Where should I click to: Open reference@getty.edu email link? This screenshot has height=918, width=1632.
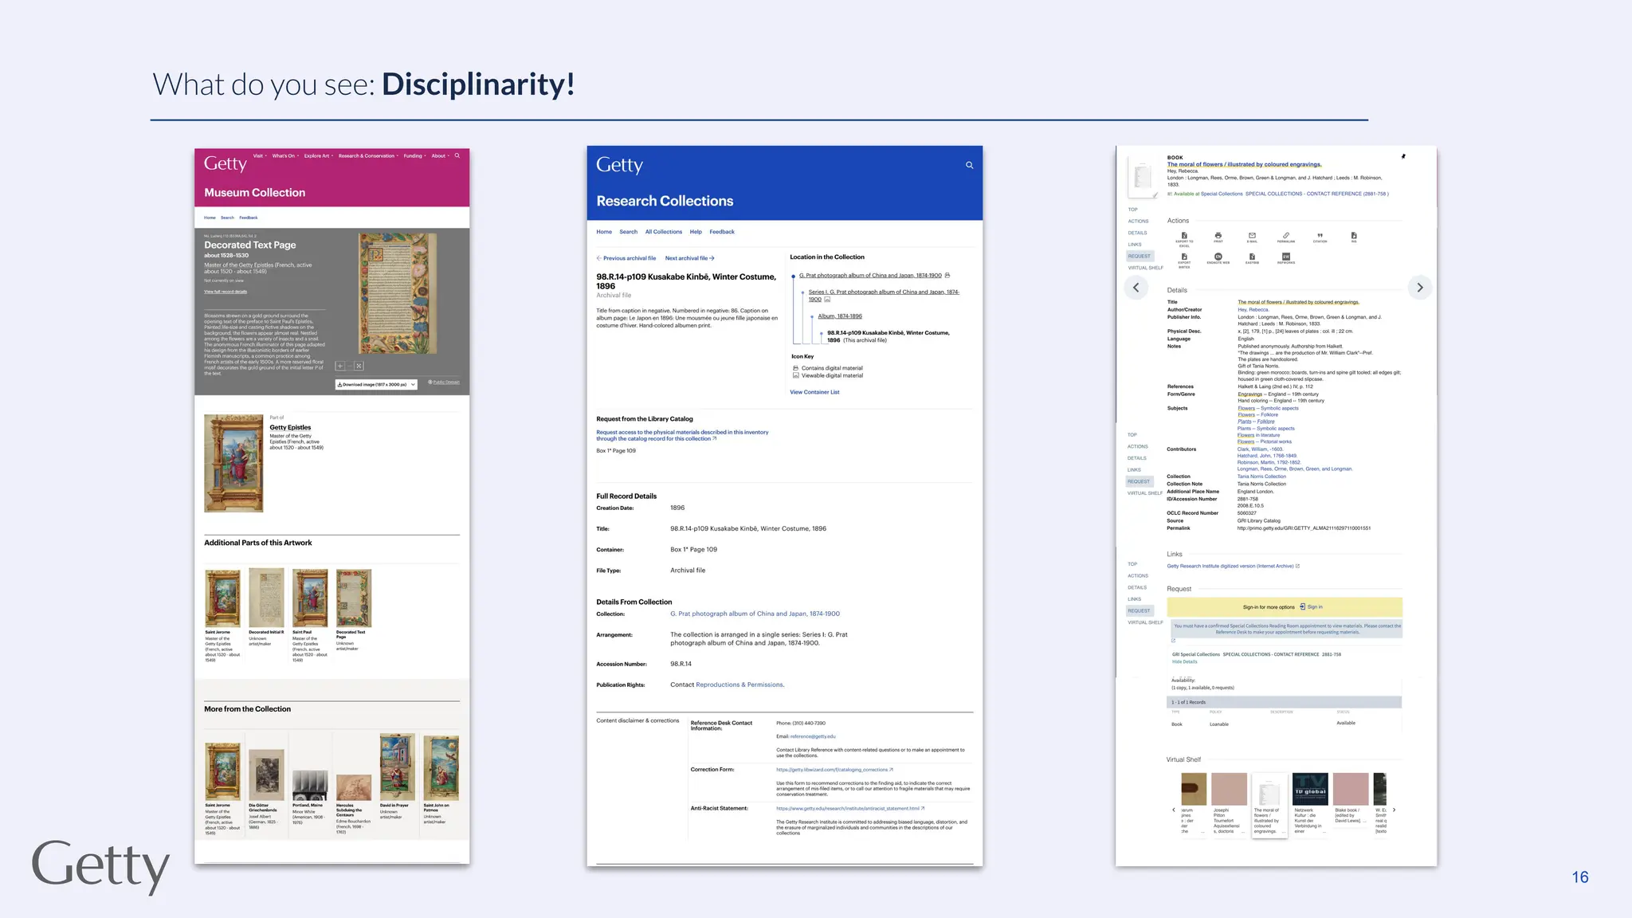(x=813, y=736)
